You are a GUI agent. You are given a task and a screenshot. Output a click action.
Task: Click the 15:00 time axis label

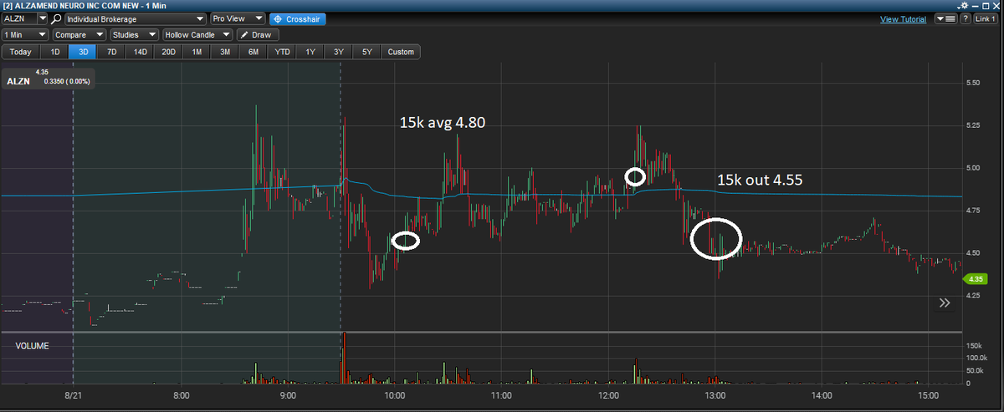pos(929,394)
